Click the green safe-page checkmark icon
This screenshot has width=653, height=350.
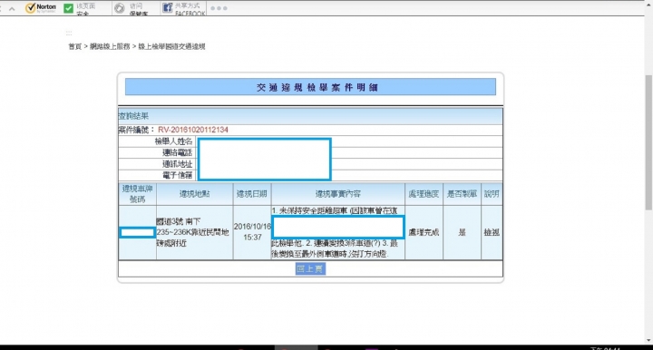(69, 8)
